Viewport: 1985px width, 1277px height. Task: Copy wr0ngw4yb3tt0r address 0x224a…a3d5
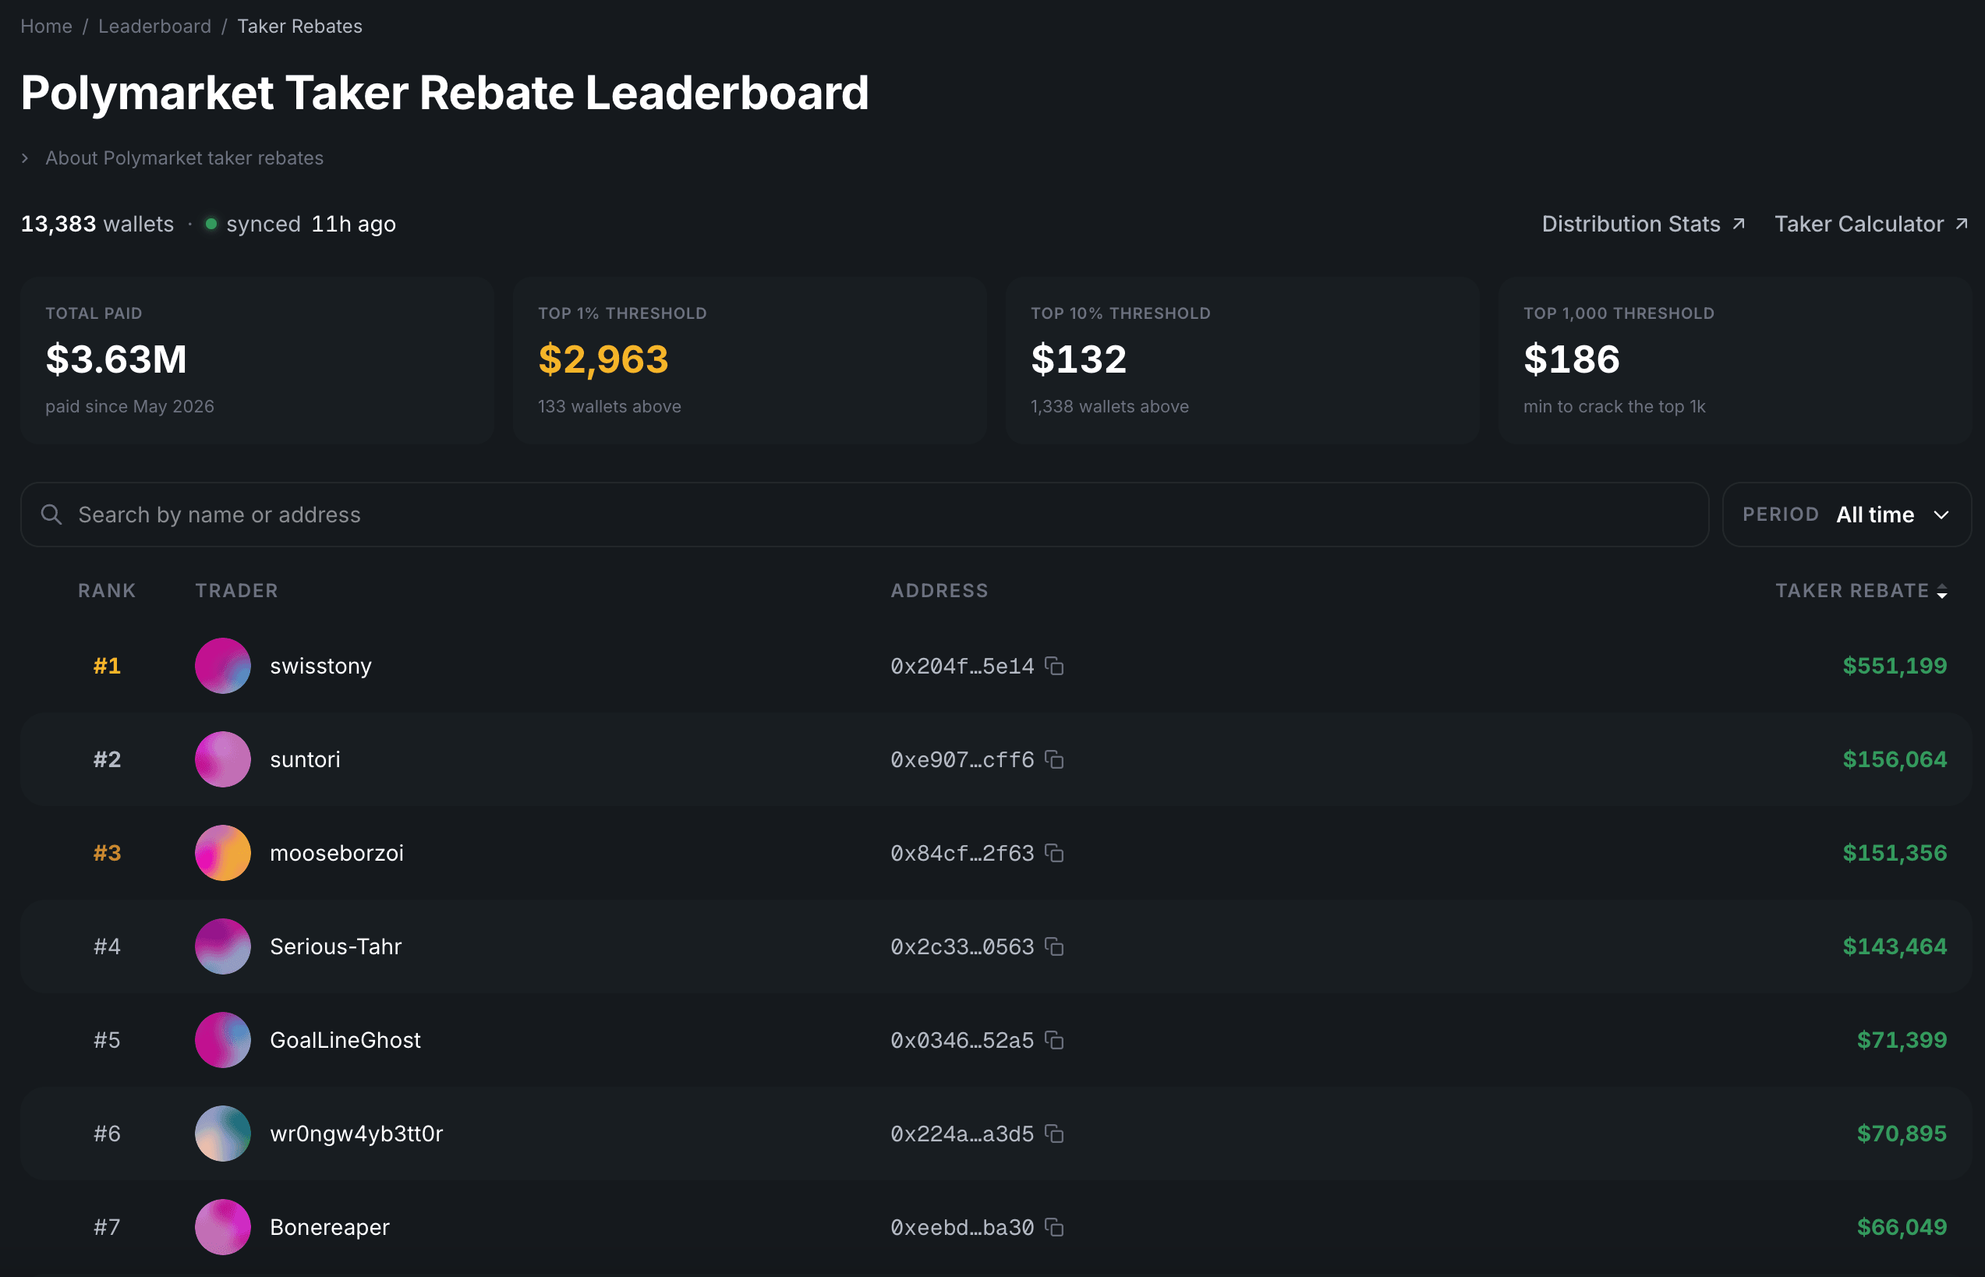[x=1054, y=1134]
